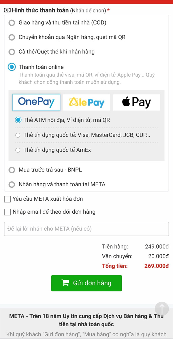Click the money icon beside payment heading
Viewport: 173px width, 339px height.
click(x=7, y=10)
